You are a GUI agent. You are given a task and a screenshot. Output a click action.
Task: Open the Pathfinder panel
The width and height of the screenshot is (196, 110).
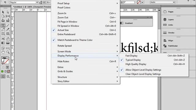pos(173,46)
